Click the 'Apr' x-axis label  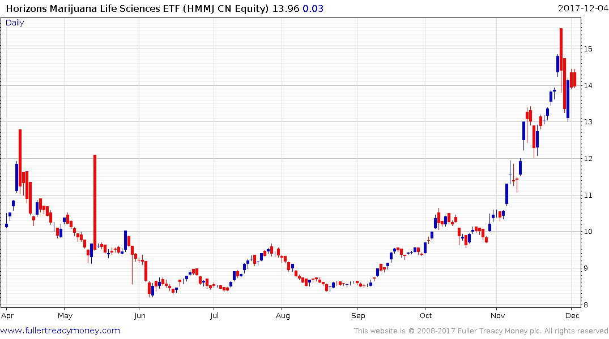click(7, 316)
